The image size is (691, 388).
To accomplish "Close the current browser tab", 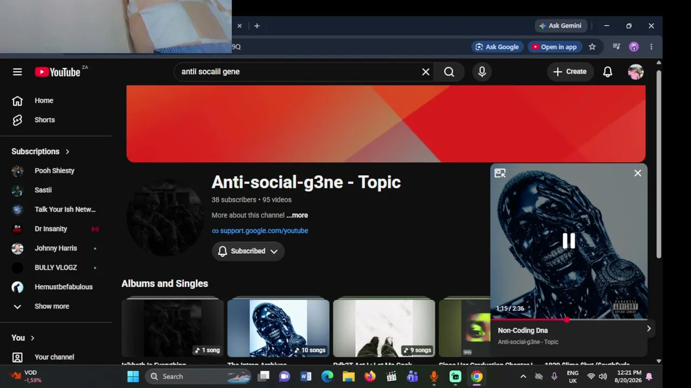I will 240,26.
